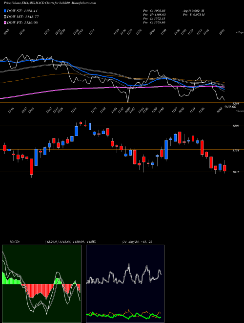Click the 912.60 price label
Image resolution: width=244 pixels, height=323 pixels.
click(x=230, y=107)
